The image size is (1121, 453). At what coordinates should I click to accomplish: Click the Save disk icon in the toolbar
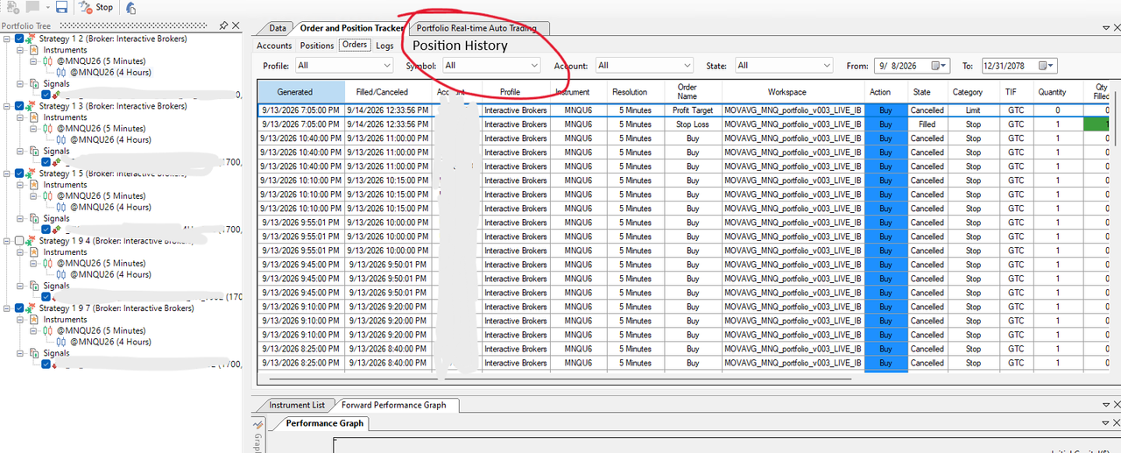coord(61,7)
